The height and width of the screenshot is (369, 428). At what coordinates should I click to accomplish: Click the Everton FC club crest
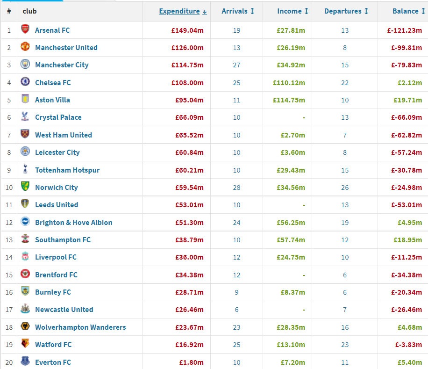click(25, 361)
